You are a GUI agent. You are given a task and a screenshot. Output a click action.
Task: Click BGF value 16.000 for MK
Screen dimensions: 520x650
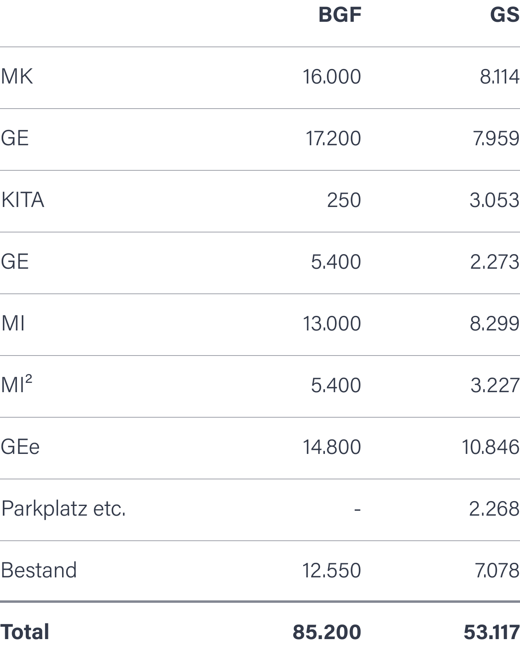click(332, 76)
